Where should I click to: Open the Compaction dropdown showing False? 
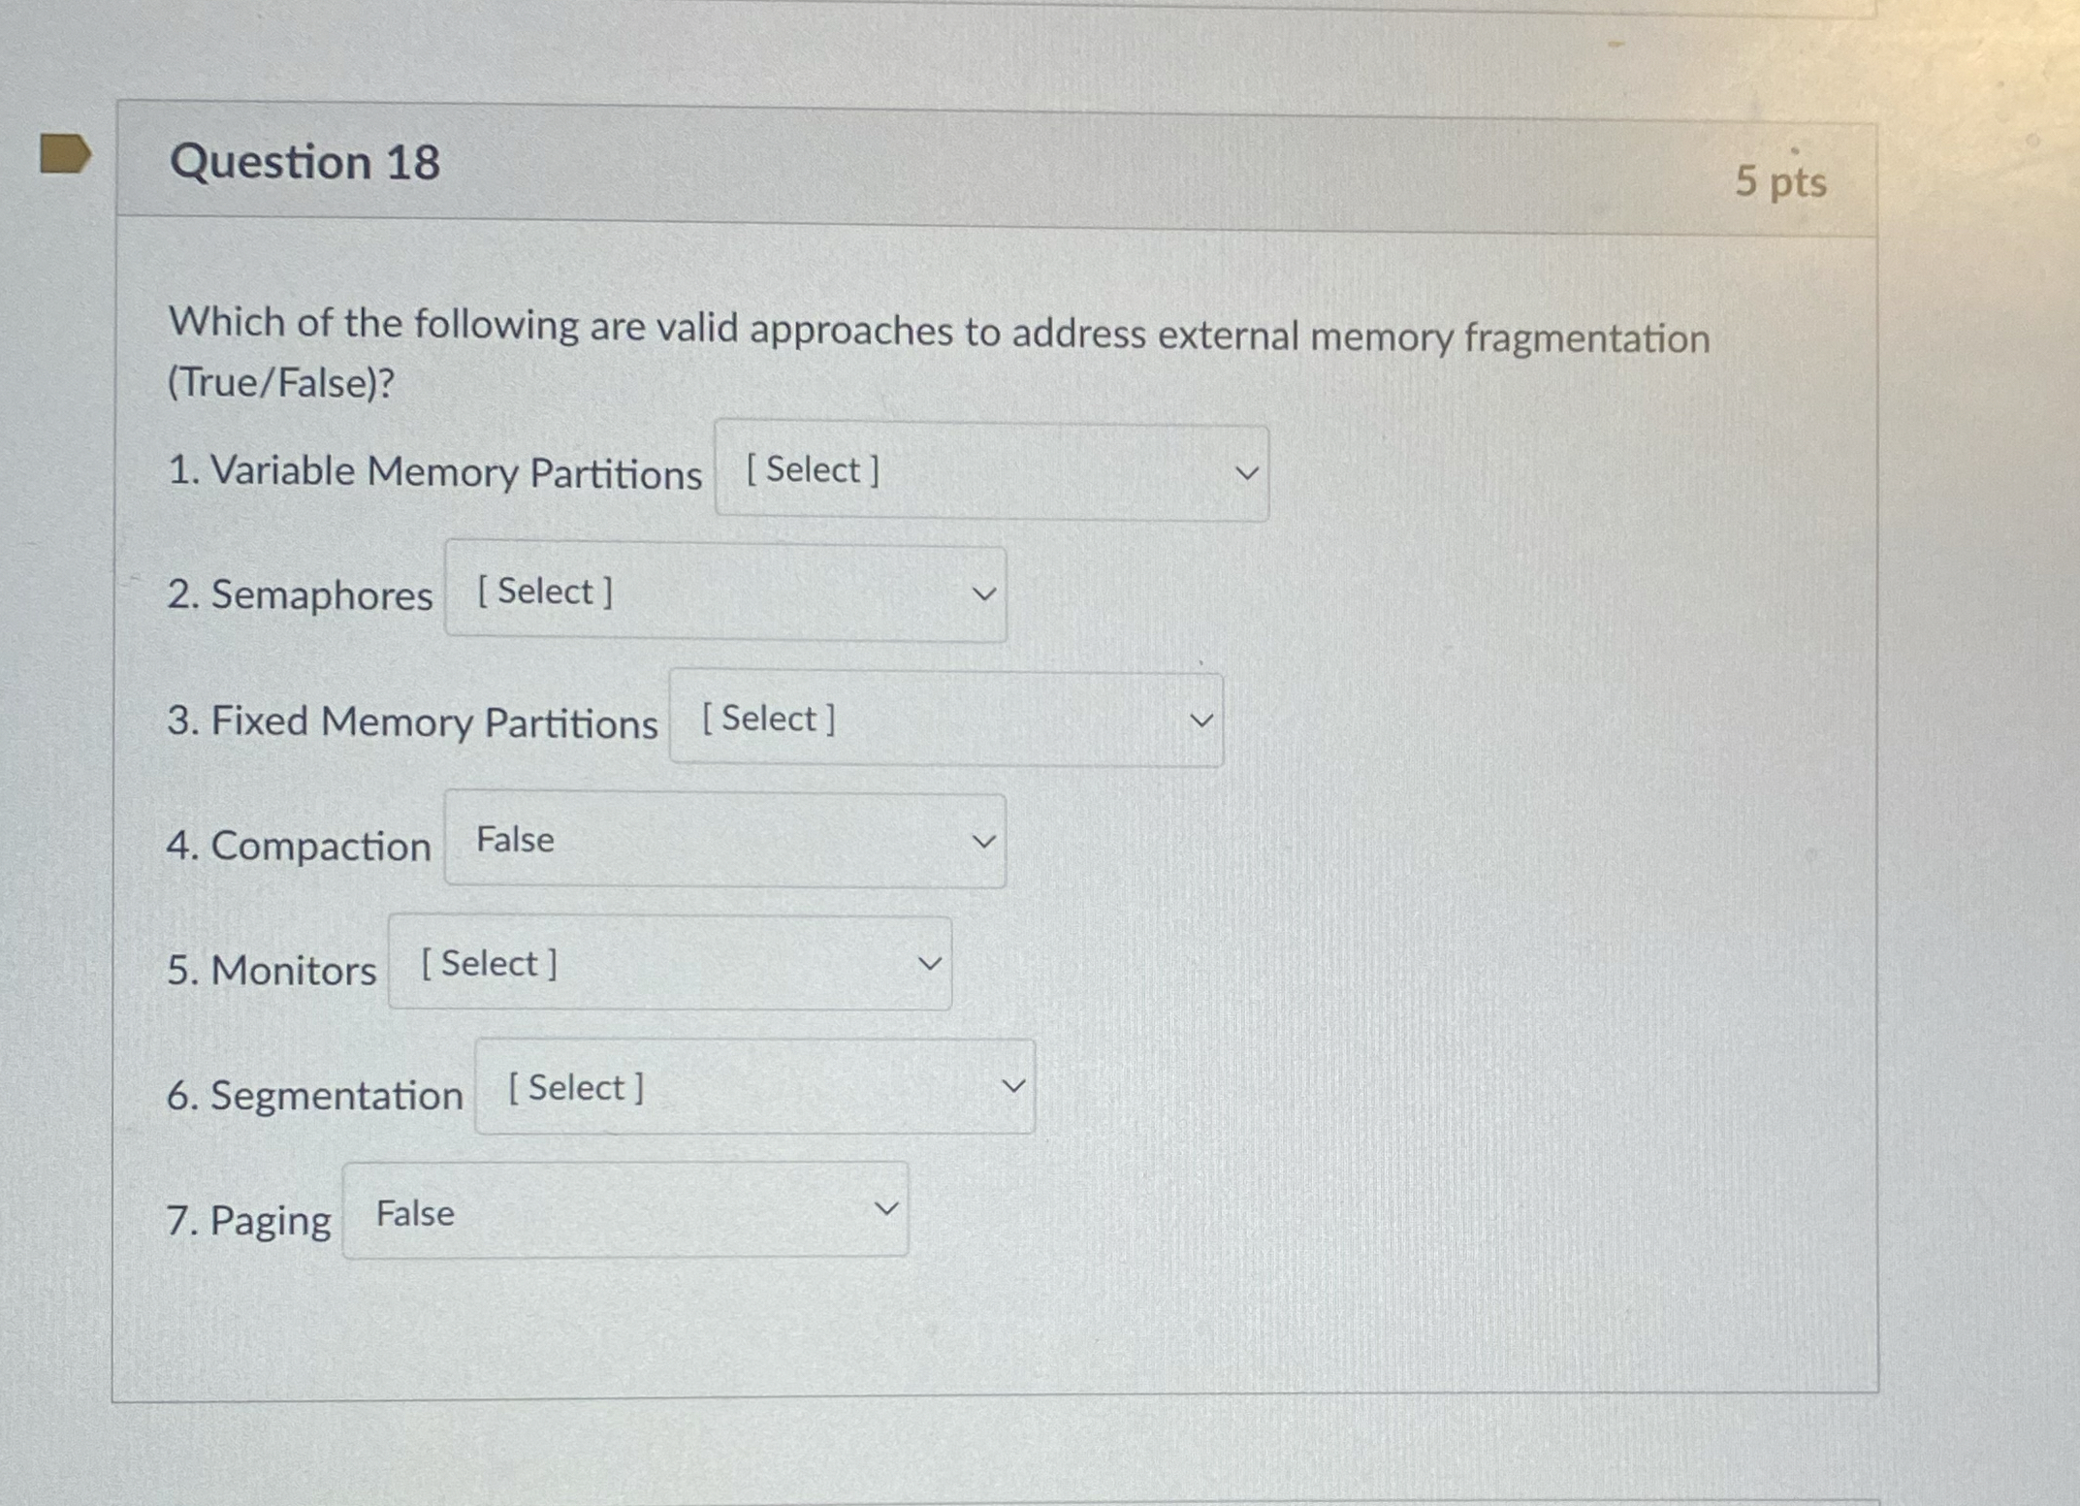(724, 842)
